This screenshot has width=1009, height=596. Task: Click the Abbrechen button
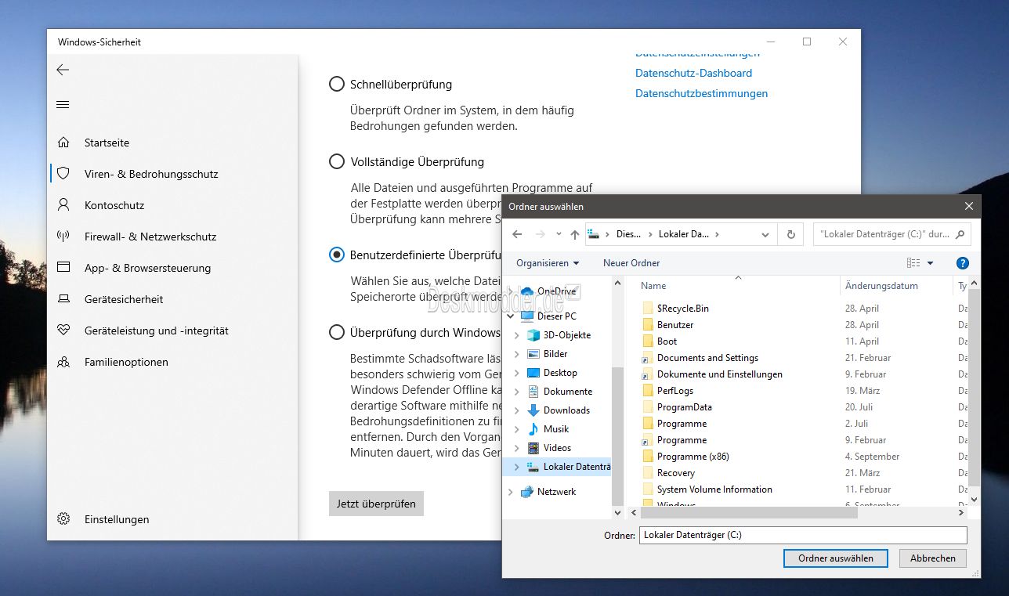[933, 558]
